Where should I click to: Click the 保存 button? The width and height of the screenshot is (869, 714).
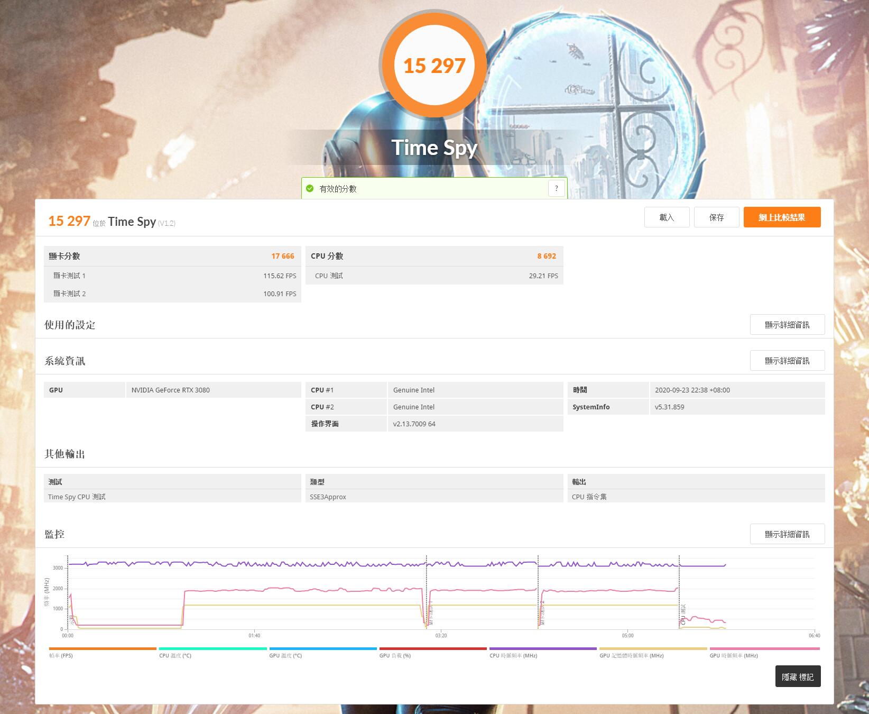click(716, 217)
